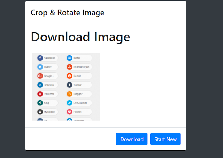Click the 'Xing' label in the preview

(x=46, y=103)
